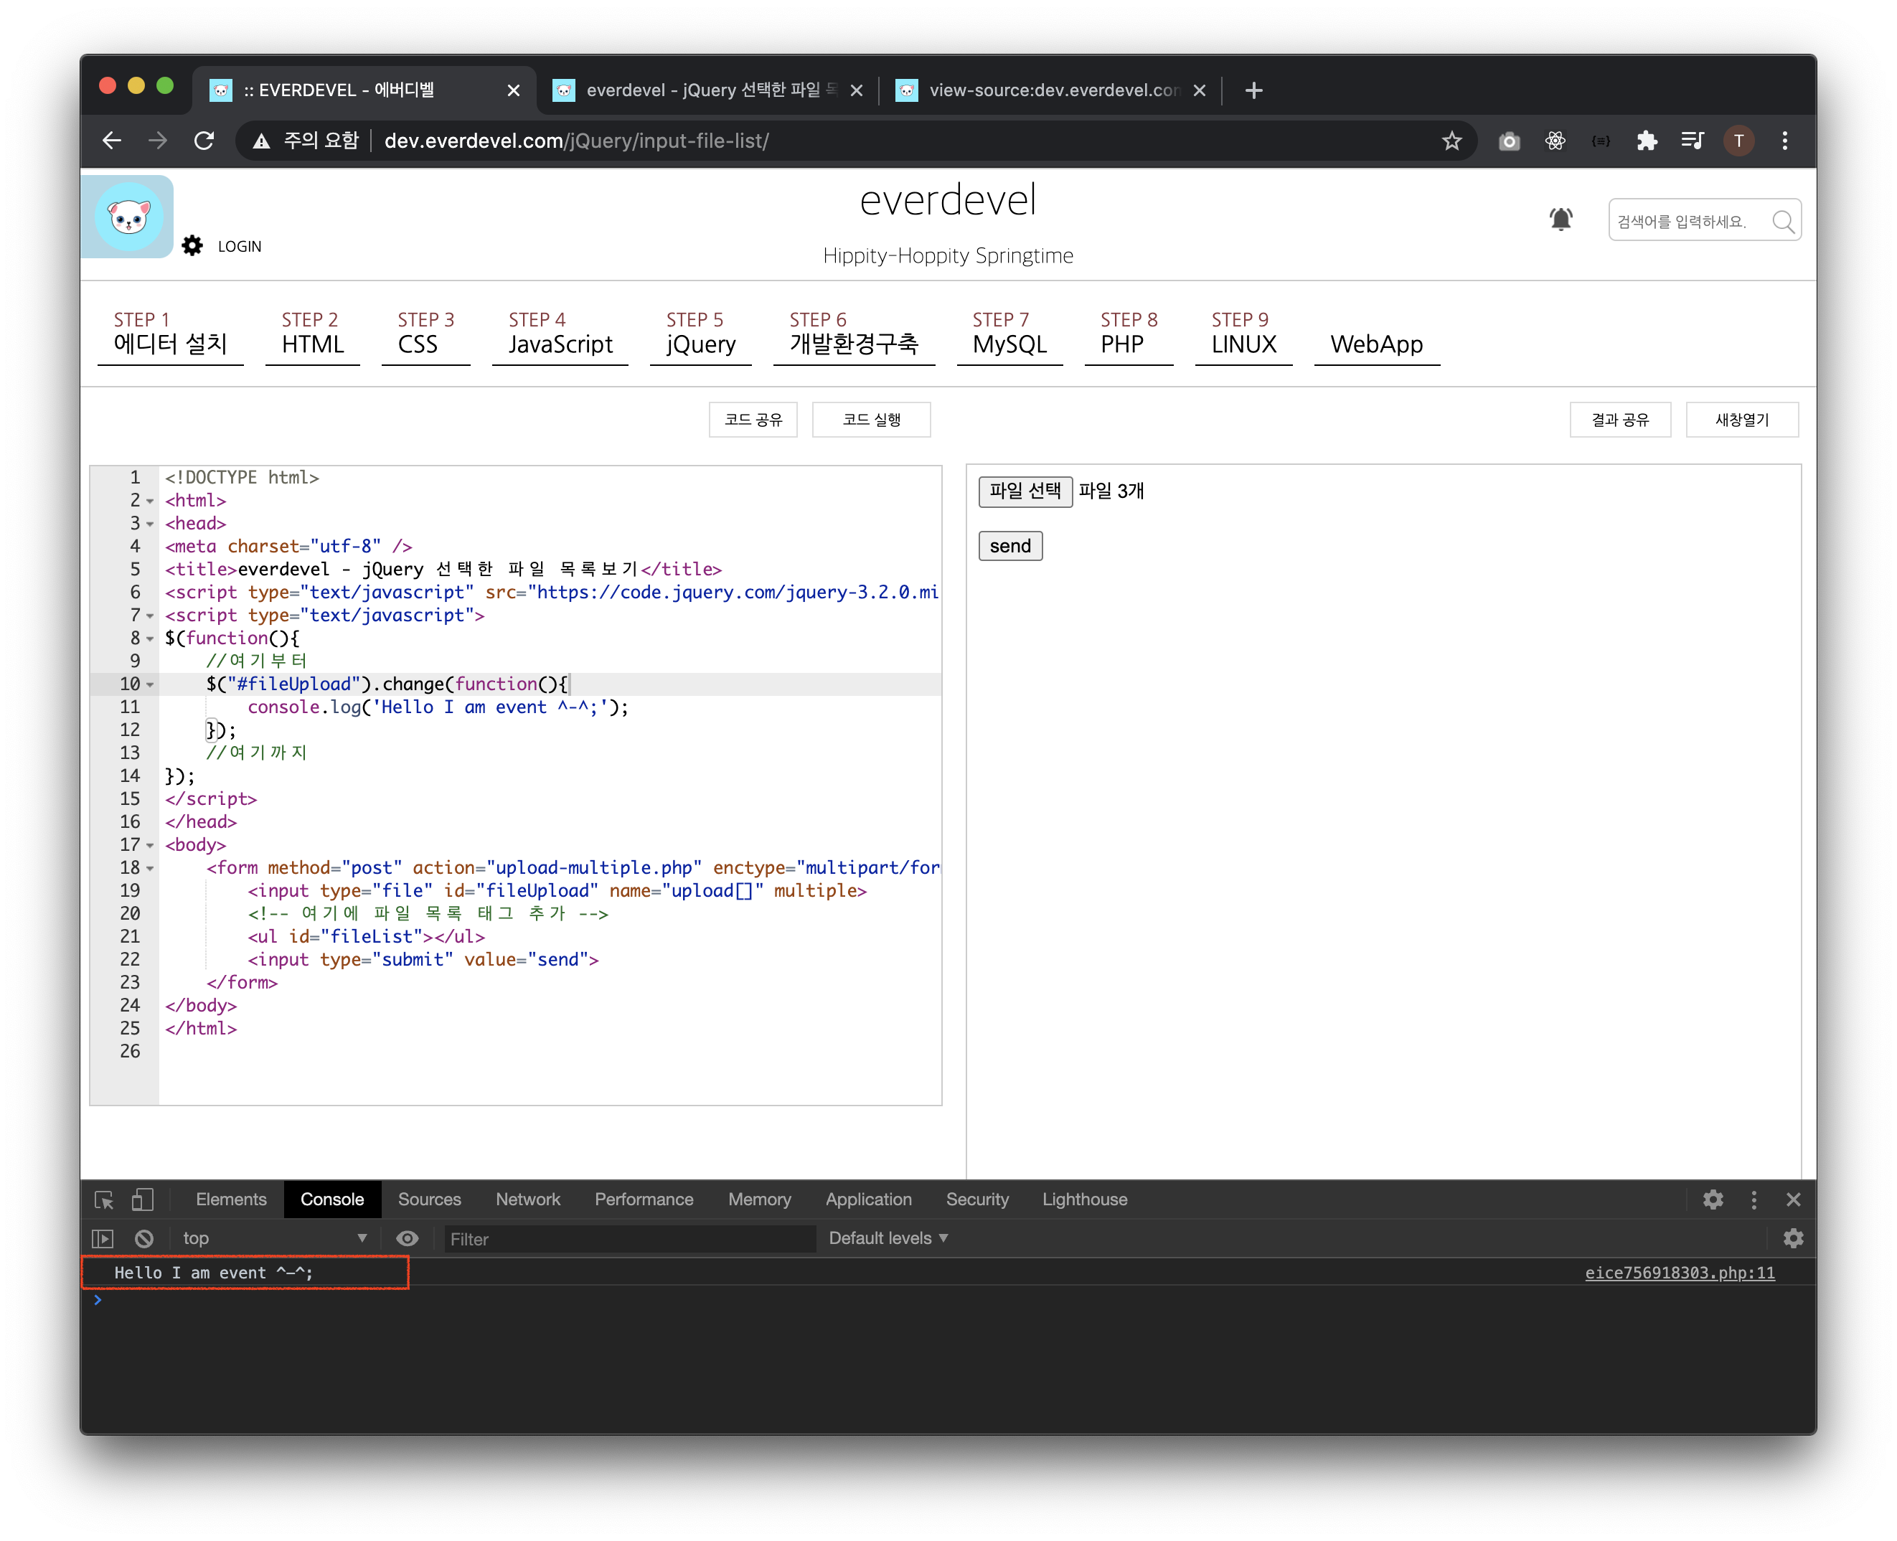Click the security warning triangle in address bar
The image size is (1897, 1541).
coord(261,140)
